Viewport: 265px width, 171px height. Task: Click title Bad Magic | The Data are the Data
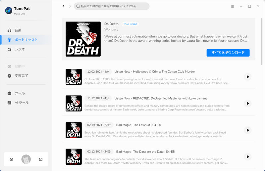point(145,151)
